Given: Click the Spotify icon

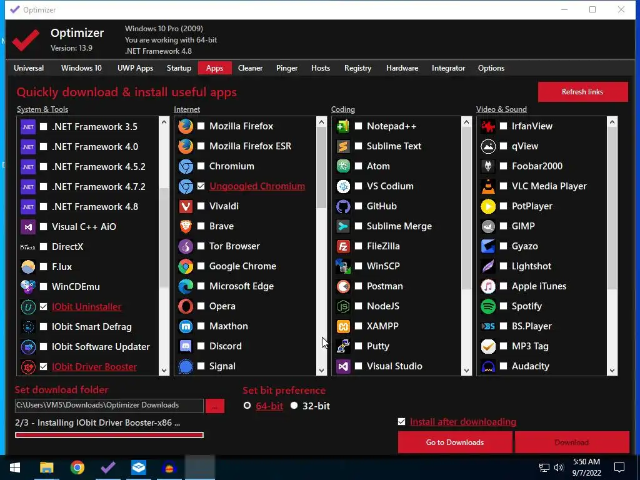Looking at the screenshot, I should 487,306.
